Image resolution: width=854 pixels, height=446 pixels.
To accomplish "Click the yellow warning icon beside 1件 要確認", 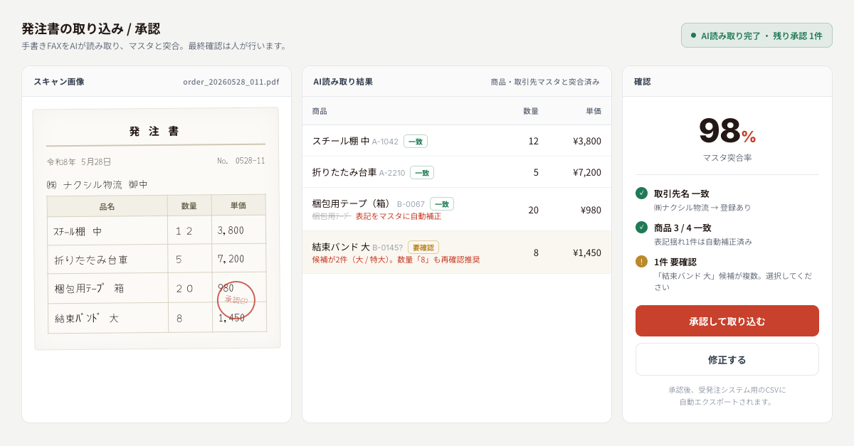I will coord(641,261).
